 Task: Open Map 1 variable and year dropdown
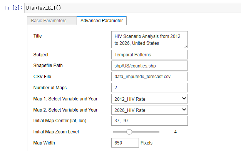point(149,99)
